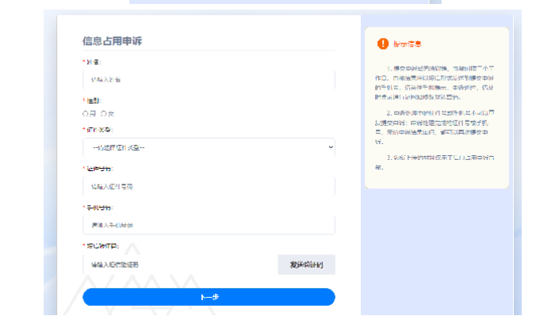Select the female (女) gender radio button
The width and height of the screenshot is (559, 335).
point(104,113)
